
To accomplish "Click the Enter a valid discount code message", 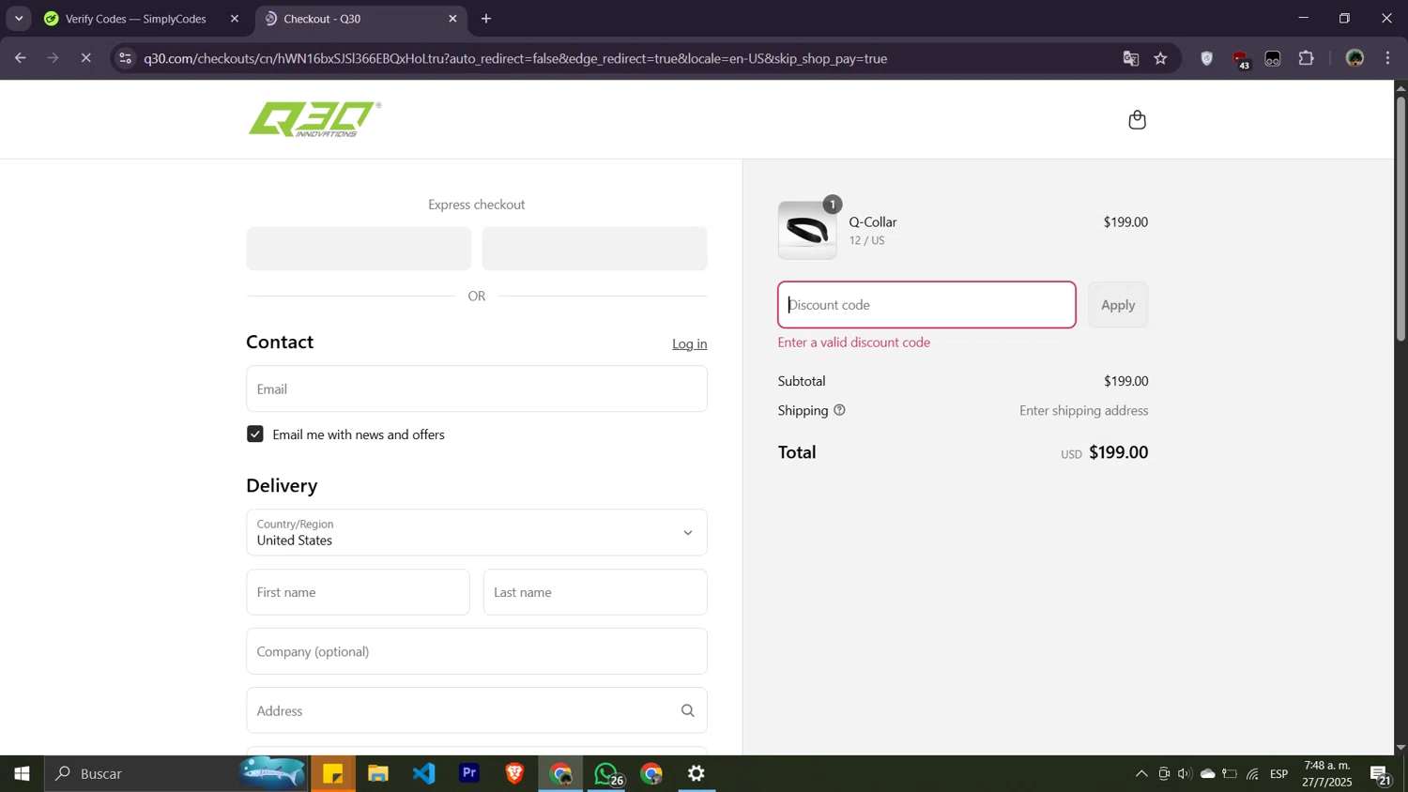I will tap(854, 343).
